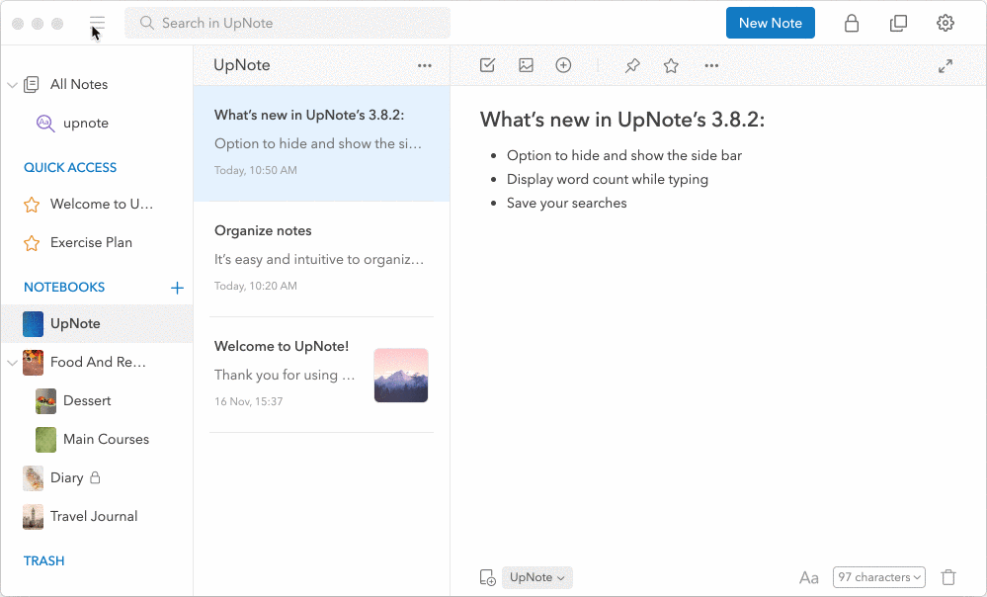Insert an image into the note

point(525,65)
